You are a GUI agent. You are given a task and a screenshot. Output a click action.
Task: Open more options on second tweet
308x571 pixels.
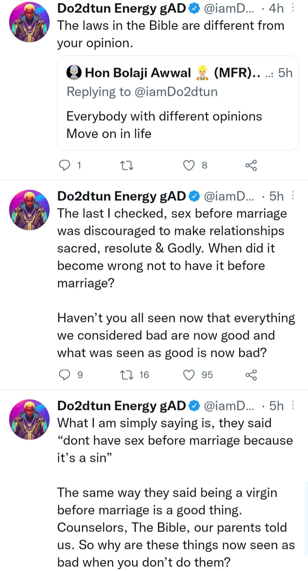point(293,196)
